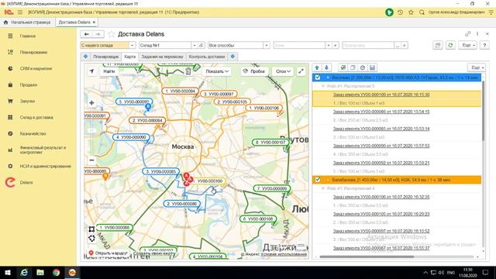Screen dimensions: 496x279
Task: Open the Склад №1 dropdown arrow
Action: coord(195,45)
